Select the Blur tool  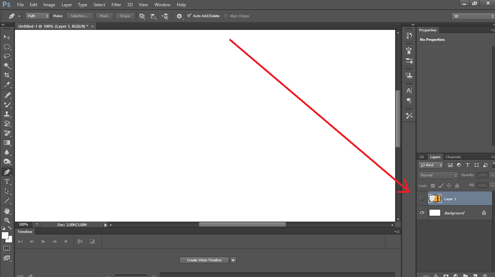[x=7, y=152]
